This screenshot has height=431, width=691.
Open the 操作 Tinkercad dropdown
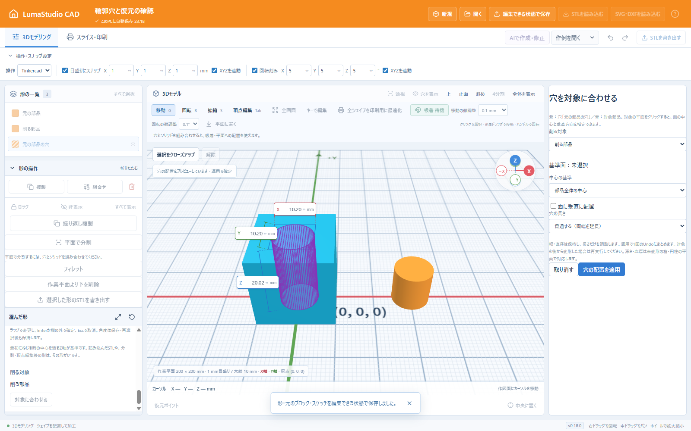[34, 71]
